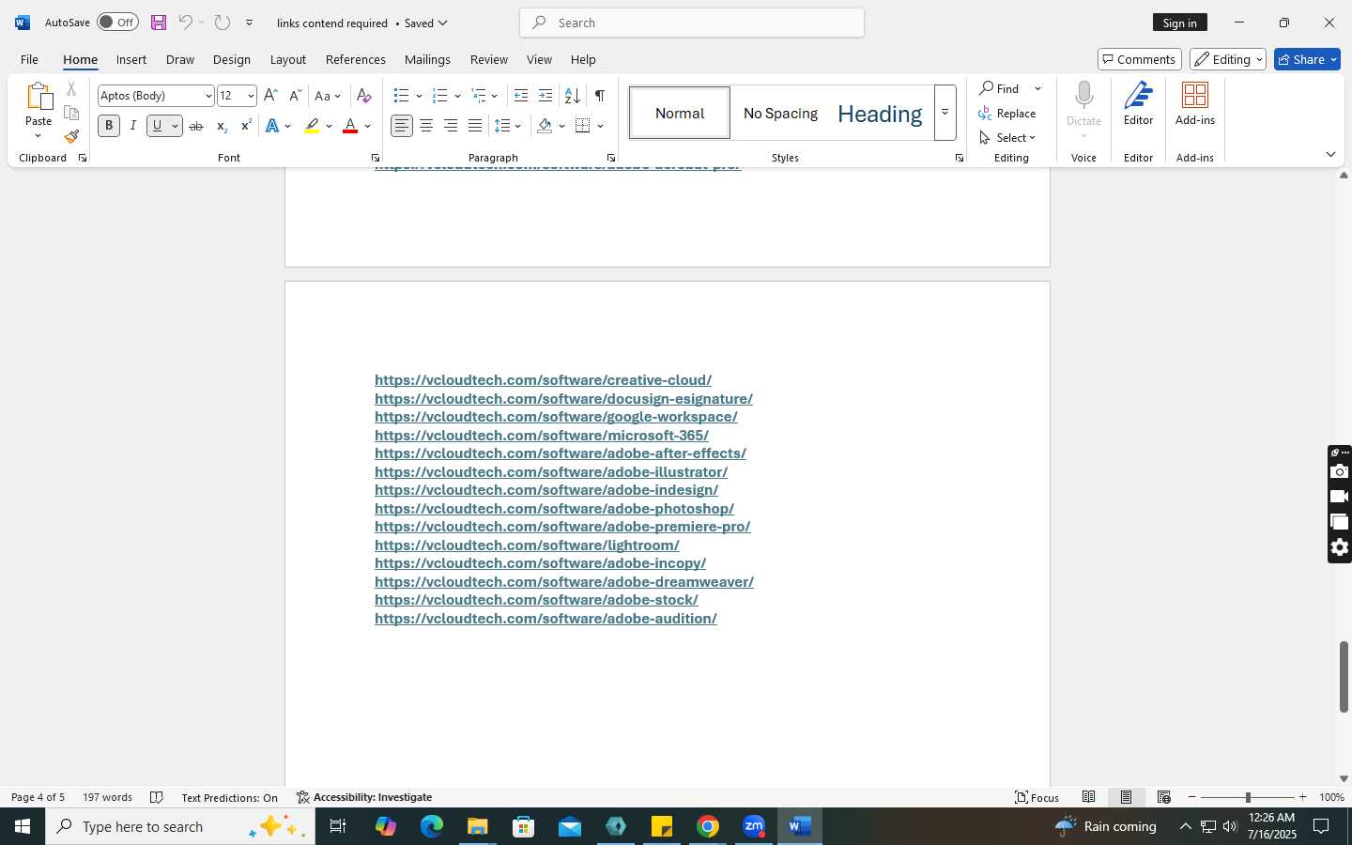Sort the selected text A to Z
This screenshot has width=1352, height=845.
coord(572,96)
